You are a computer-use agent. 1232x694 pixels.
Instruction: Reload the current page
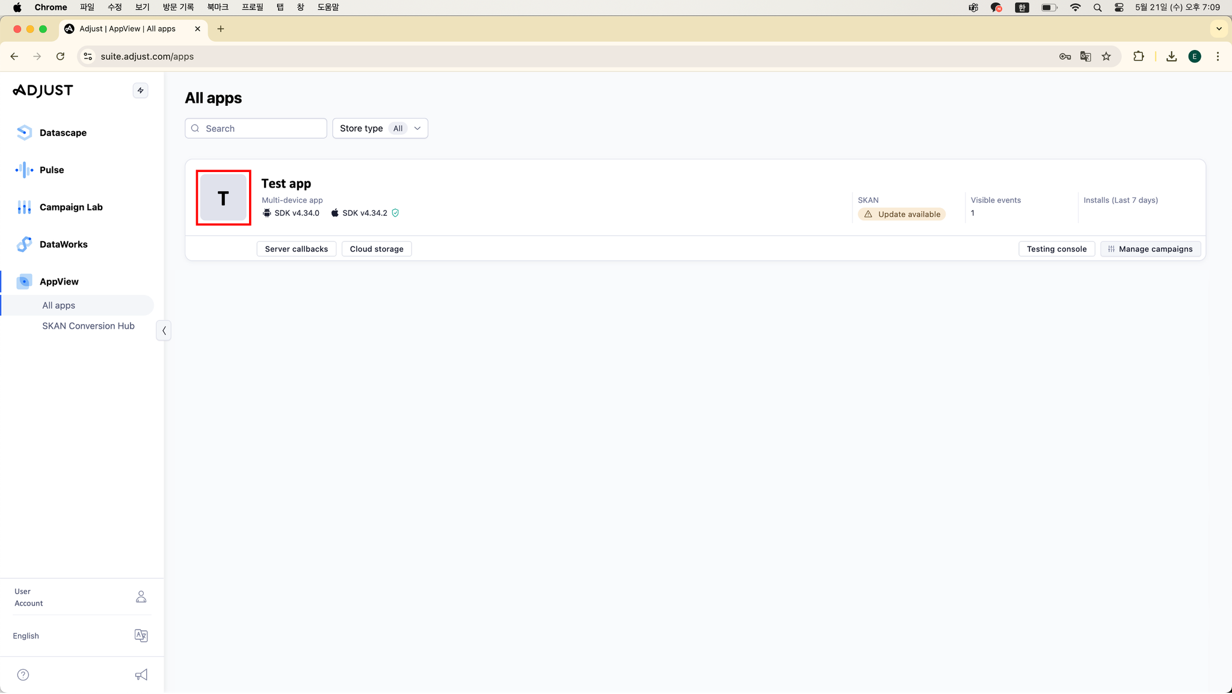60,57
